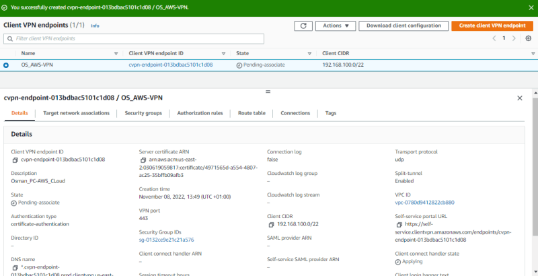Viewport: 538px width, 276px height.
Task: Click VPN port value 443
Action: click(143, 218)
